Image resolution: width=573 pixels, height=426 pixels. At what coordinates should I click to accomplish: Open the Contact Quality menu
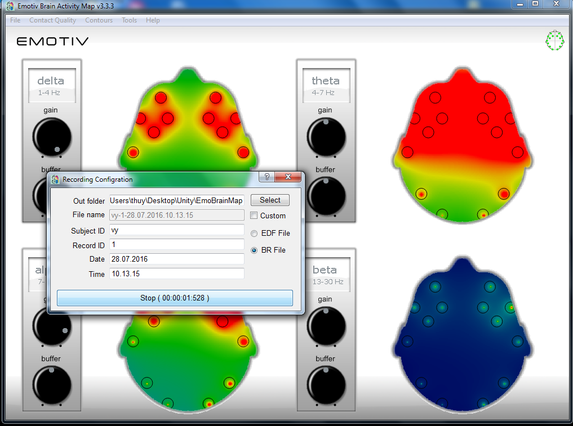point(52,20)
